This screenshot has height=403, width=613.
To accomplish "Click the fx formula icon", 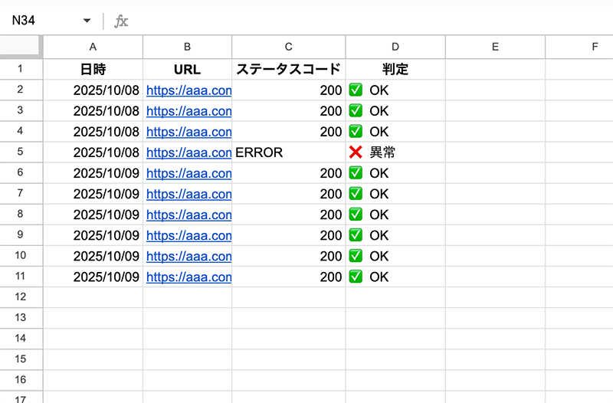I will pos(121,21).
